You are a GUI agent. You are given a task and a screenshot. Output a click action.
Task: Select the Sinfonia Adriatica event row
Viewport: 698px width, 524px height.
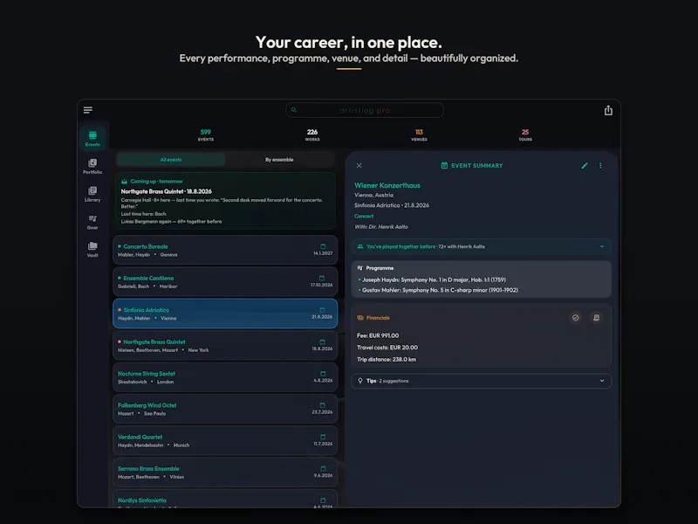click(225, 314)
